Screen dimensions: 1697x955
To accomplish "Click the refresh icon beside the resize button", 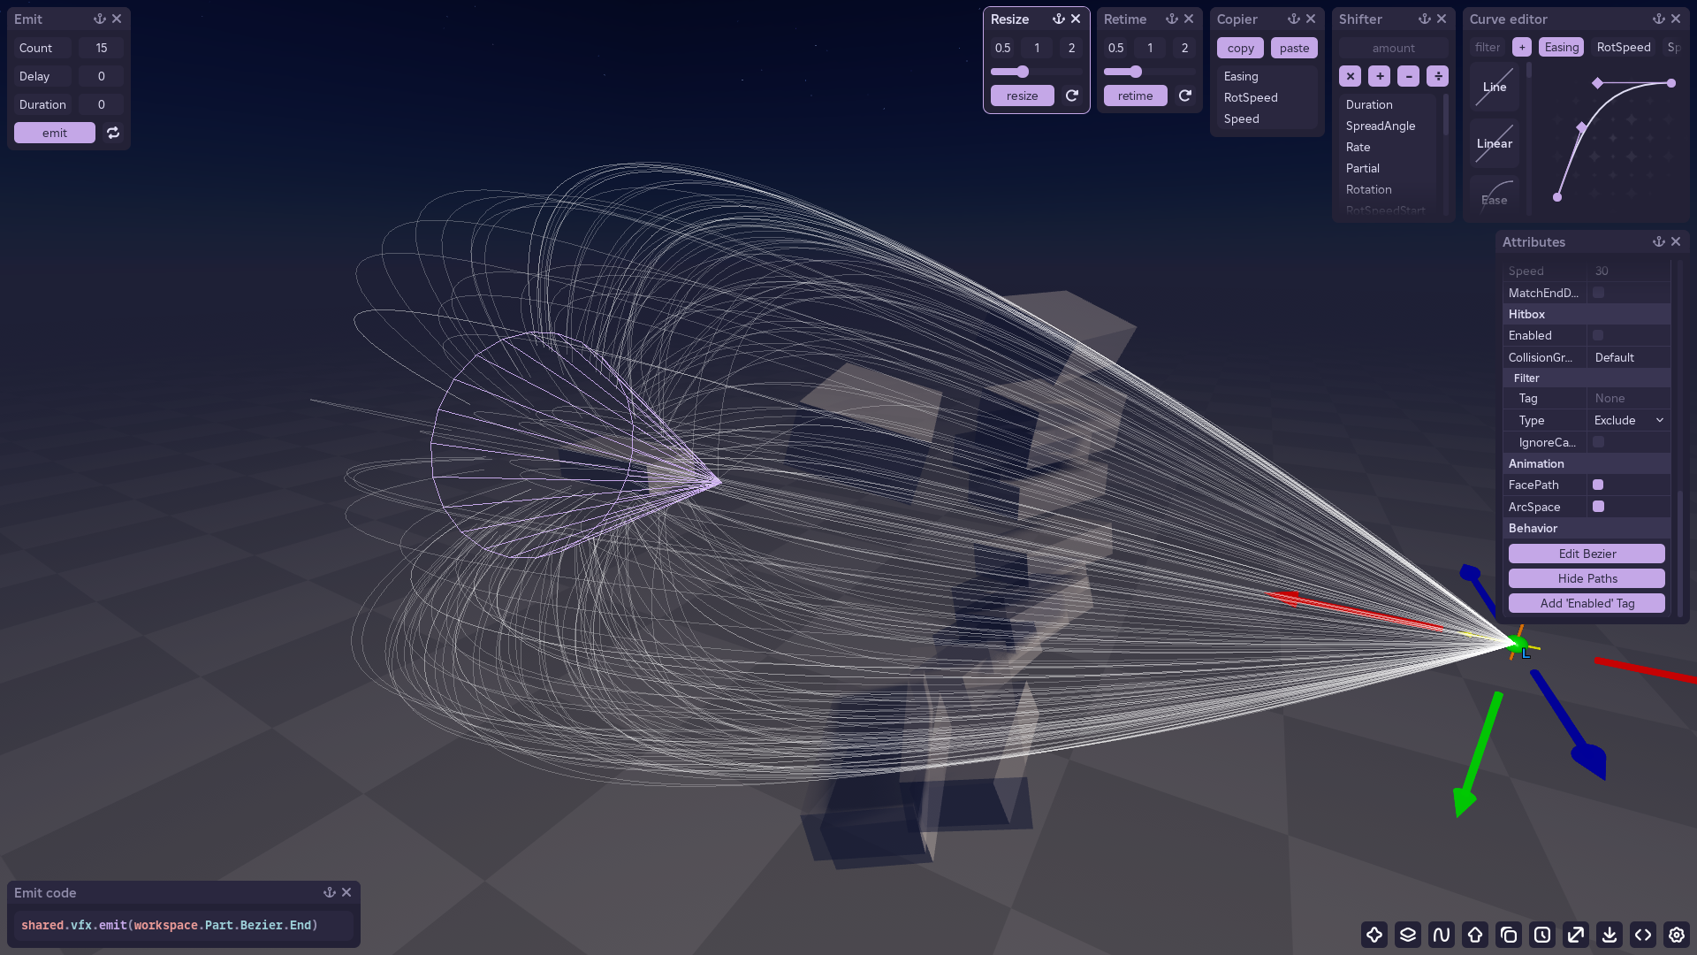I will click(1072, 95).
